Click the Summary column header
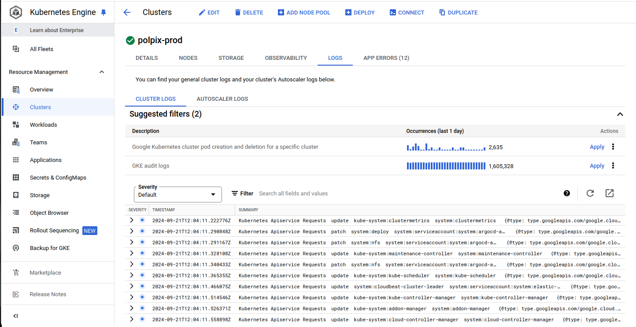The height and width of the screenshot is (327, 636). click(248, 209)
